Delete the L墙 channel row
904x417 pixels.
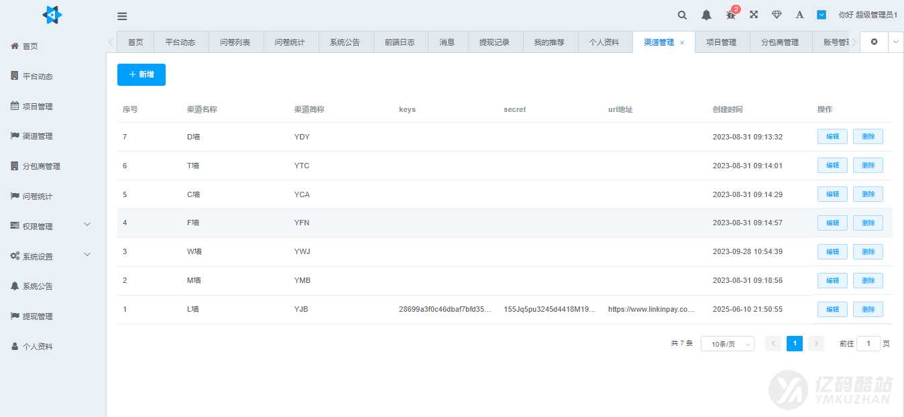[x=868, y=310]
